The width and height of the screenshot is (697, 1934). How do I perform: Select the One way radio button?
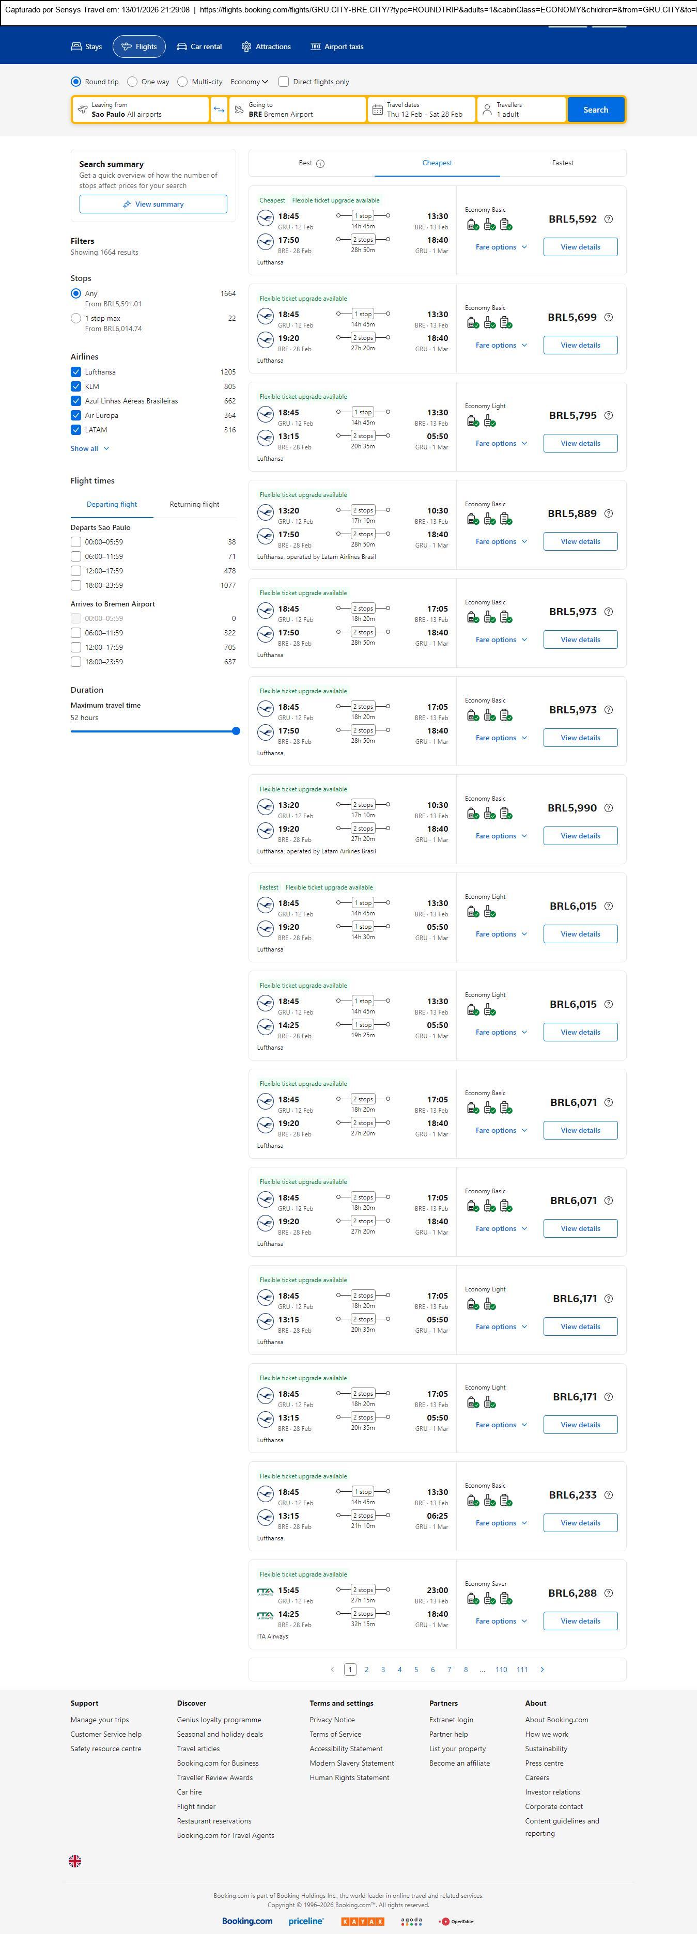pyautogui.click(x=133, y=82)
